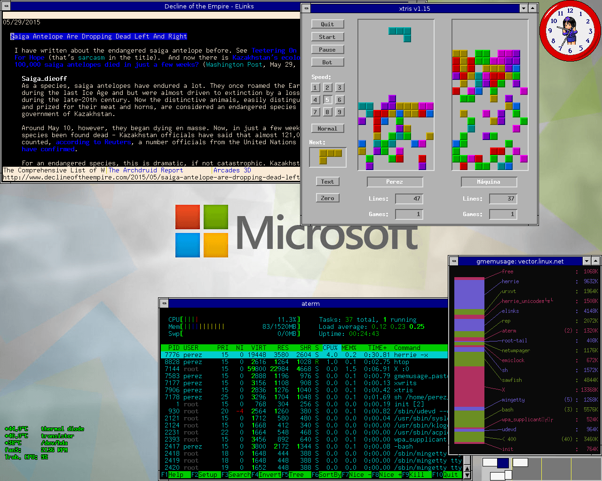Click the Perez player name field
Screen dimensions: 602x481
[x=395, y=182]
